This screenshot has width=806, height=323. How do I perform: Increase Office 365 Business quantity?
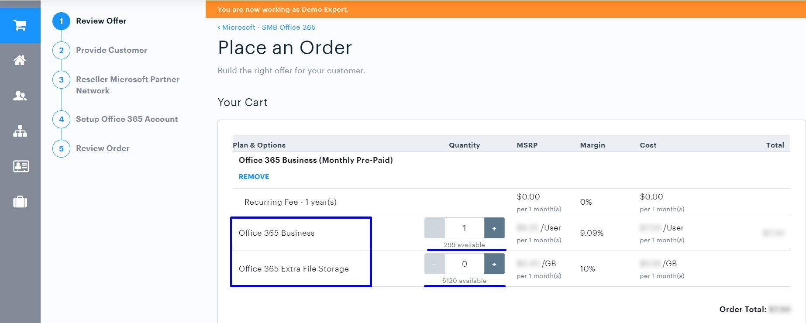[494, 228]
